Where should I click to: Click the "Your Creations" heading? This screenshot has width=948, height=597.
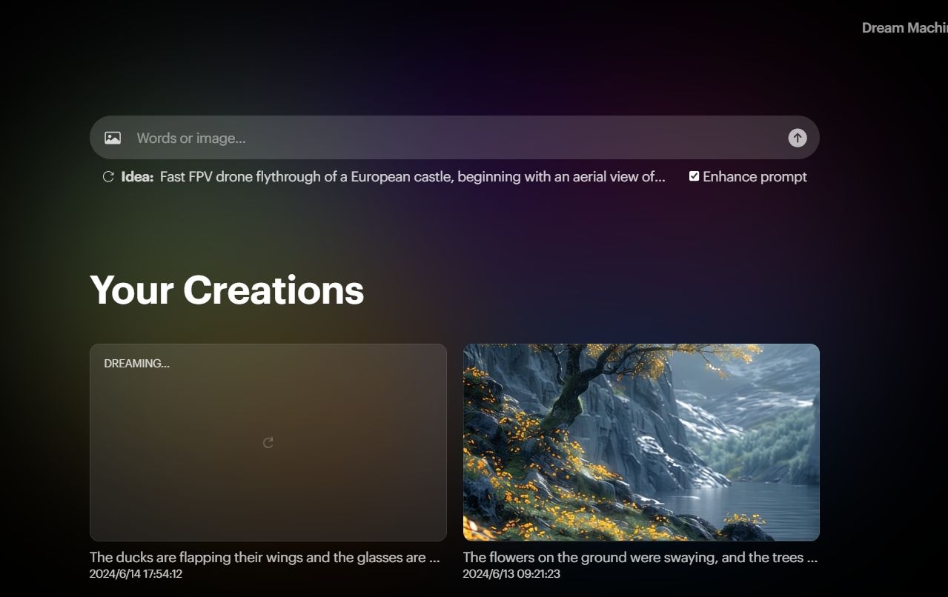[227, 290]
